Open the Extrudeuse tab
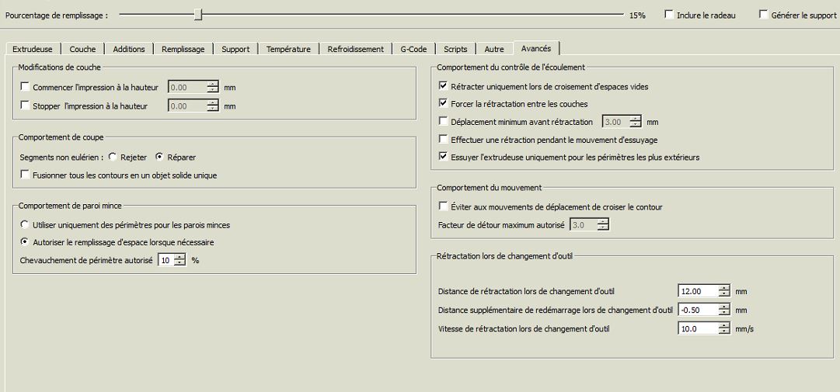This screenshot has height=392, width=840. point(33,49)
